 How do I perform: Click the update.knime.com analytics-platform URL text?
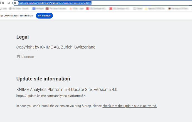[x=51, y=96]
